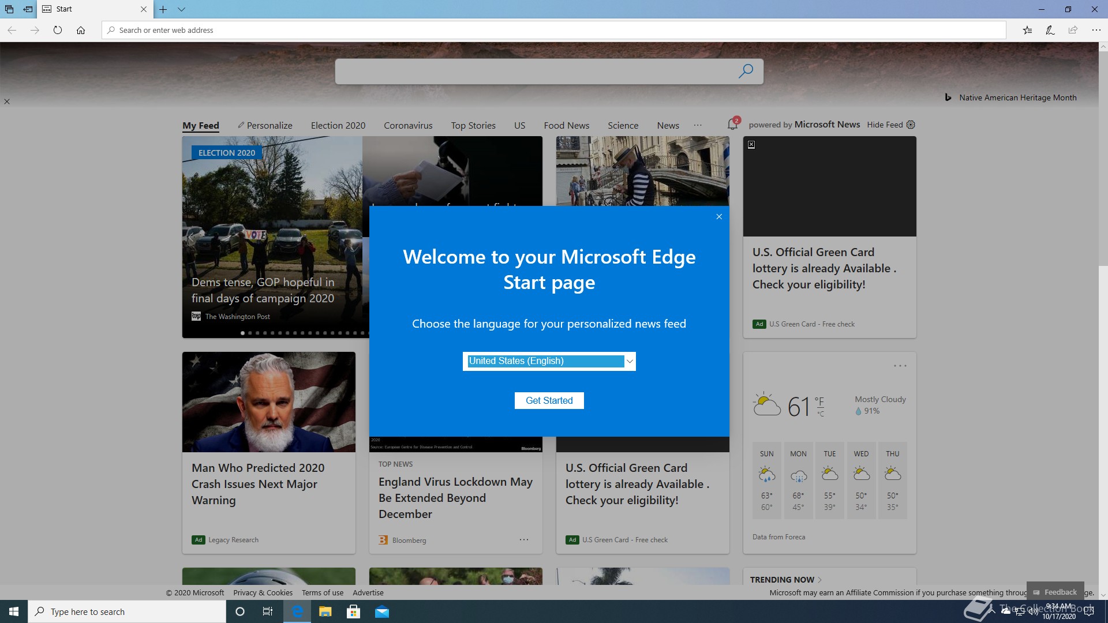The image size is (1108, 623).
Task: Click Terms of use footer link
Action: [x=322, y=592]
